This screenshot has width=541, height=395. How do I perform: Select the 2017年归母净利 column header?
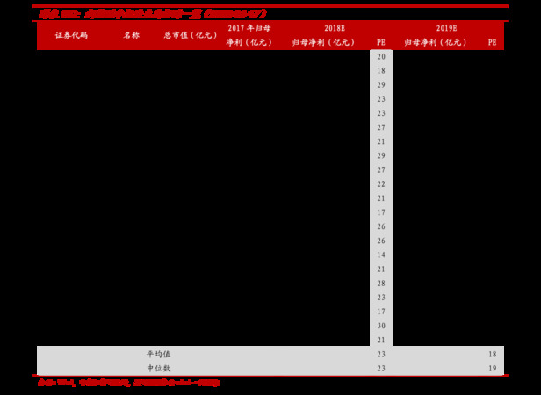pyautogui.click(x=249, y=35)
